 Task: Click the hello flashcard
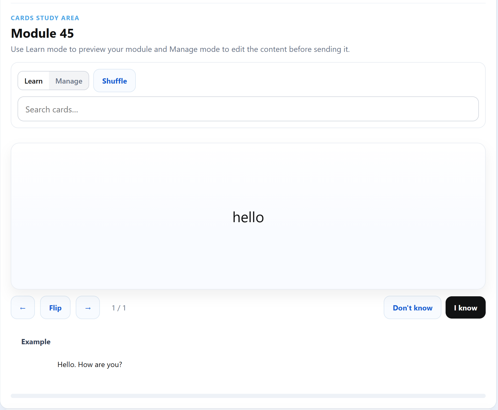pyautogui.click(x=248, y=216)
